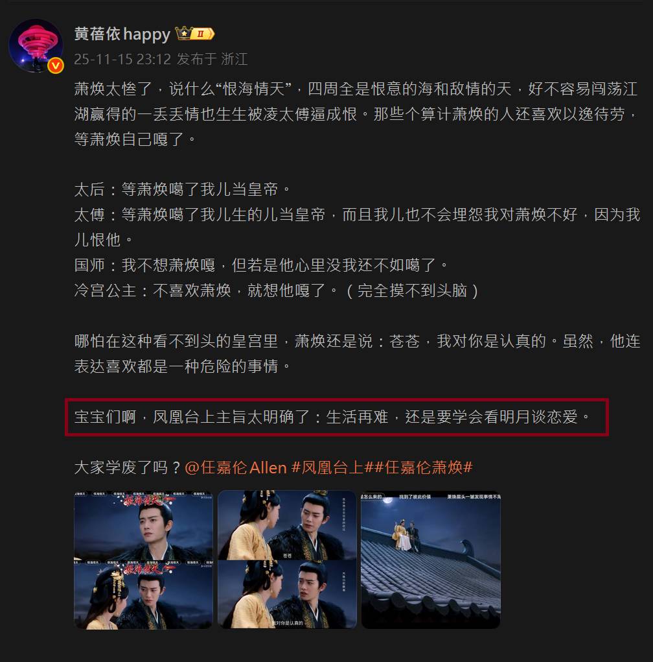Click the opening 萧焕太惨了 paragraph

point(356,114)
